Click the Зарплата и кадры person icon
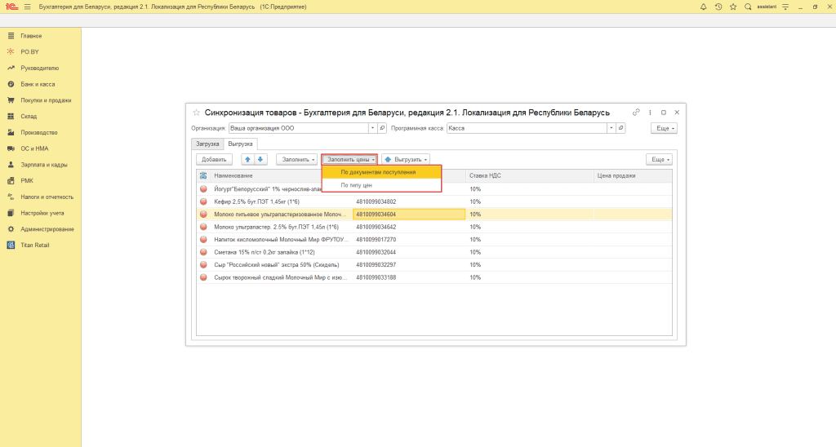This screenshot has width=836, height=447. point(11,165)
